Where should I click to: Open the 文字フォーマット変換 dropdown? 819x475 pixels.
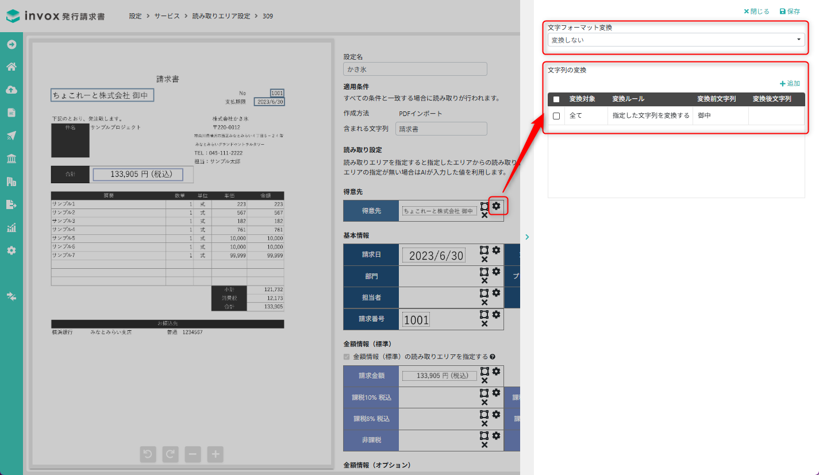coord(676,40)
